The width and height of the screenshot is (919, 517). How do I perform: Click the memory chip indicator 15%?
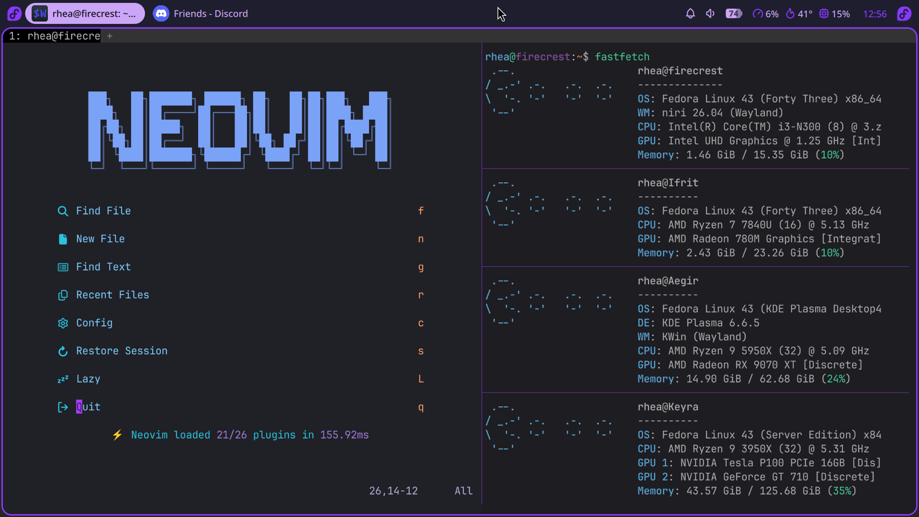(x=834, y=14)
